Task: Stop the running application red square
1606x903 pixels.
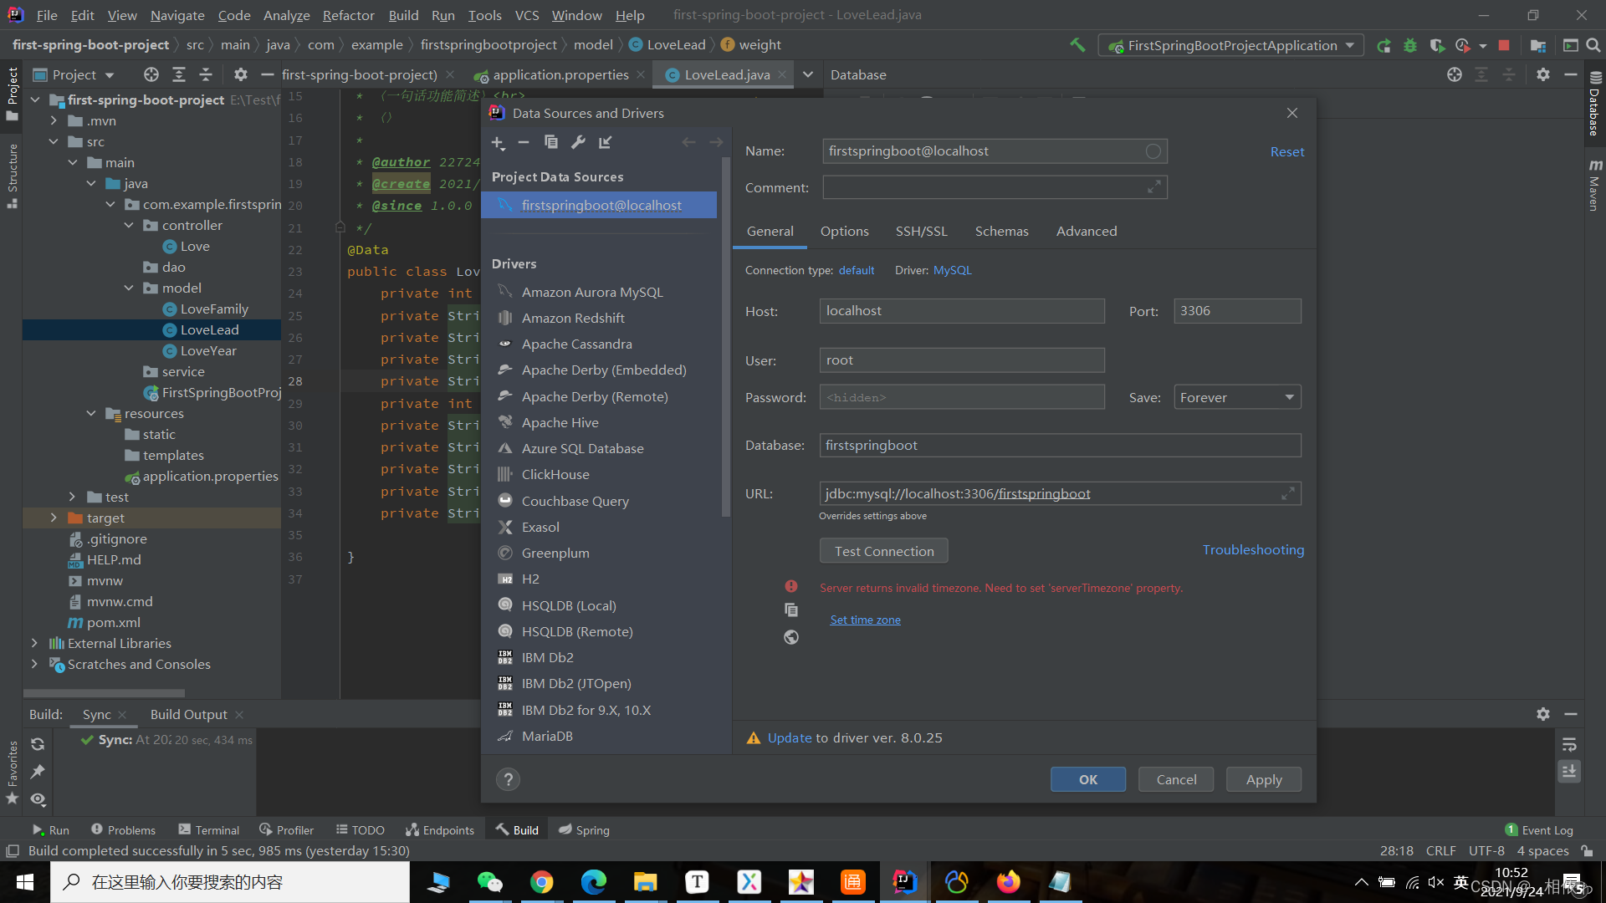Action: (x=1504, y=45)
